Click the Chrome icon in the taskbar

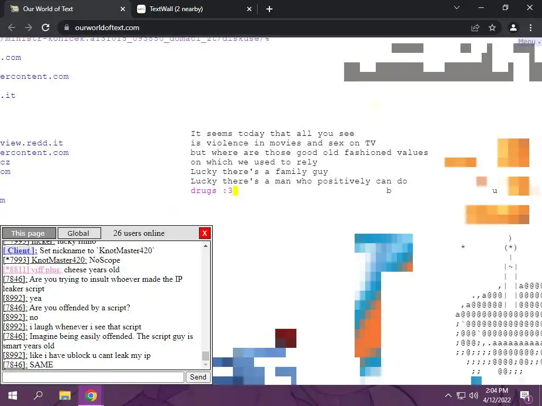tap(91, 395)
